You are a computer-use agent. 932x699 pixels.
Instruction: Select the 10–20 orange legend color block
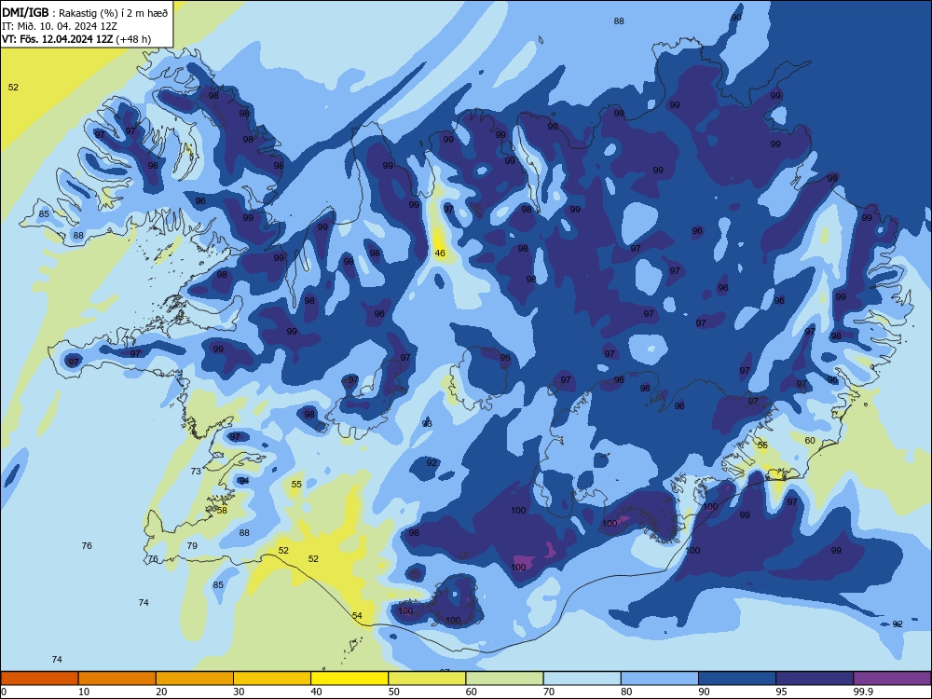tap(117, 678)
